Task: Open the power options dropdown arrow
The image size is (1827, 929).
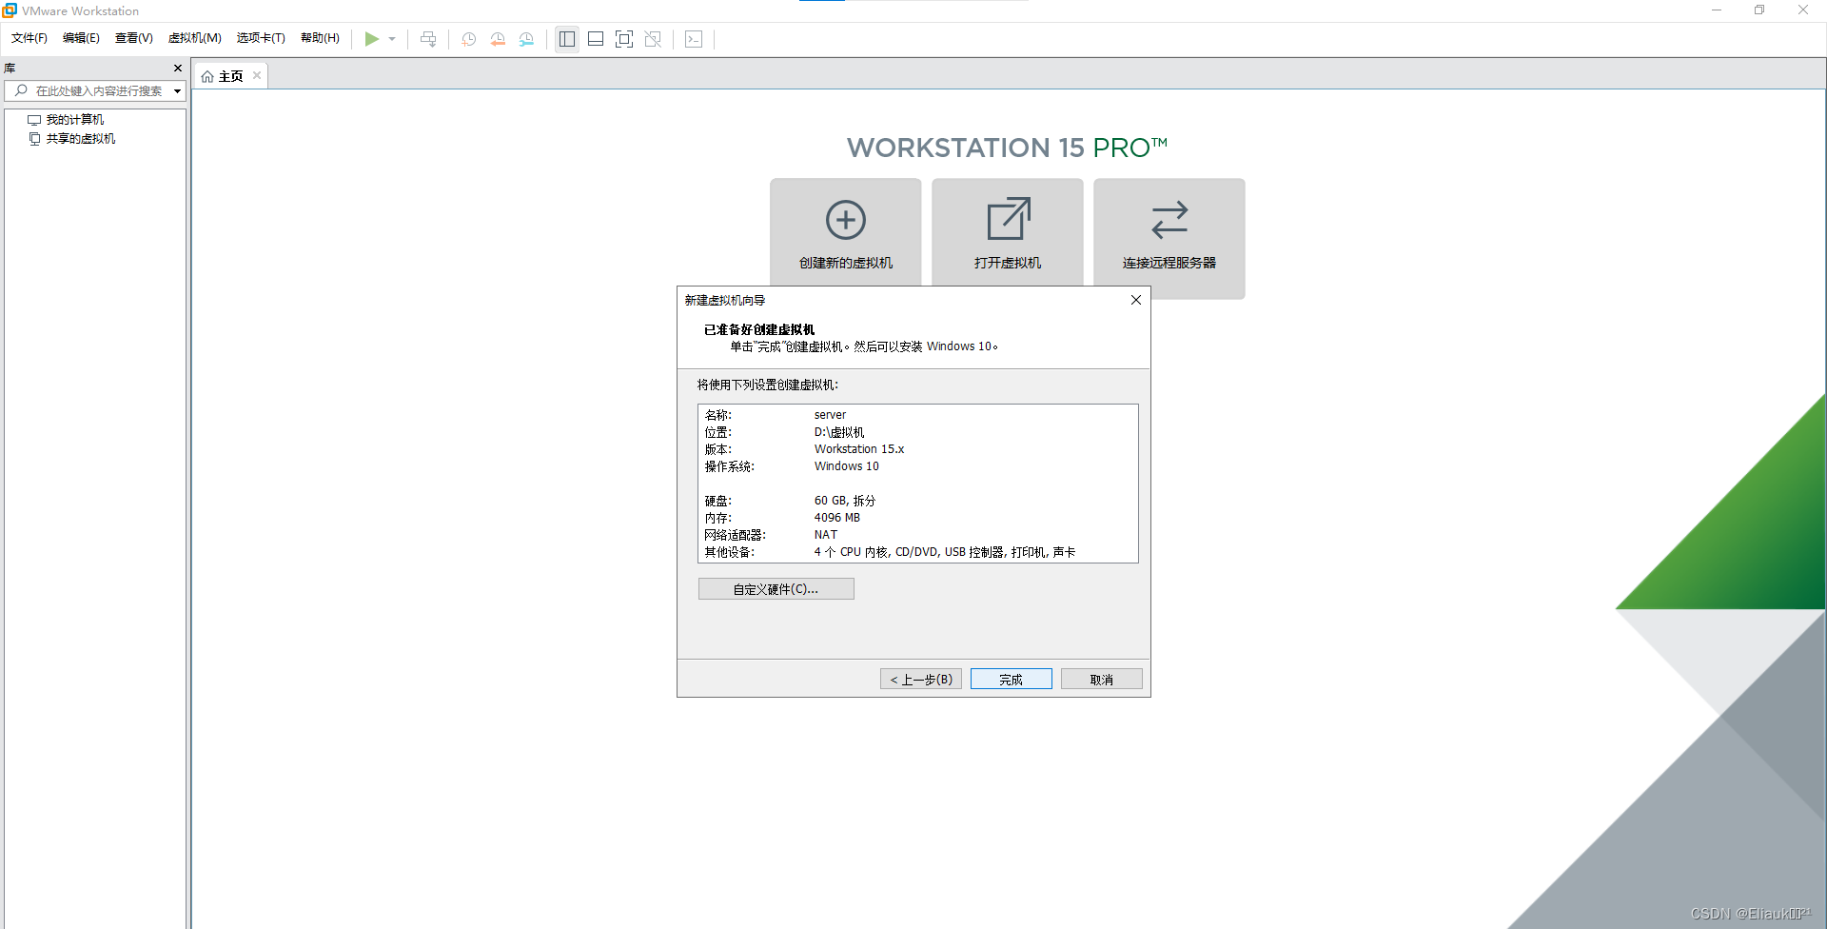Action: pyautogui.click(x=391, y=39)
